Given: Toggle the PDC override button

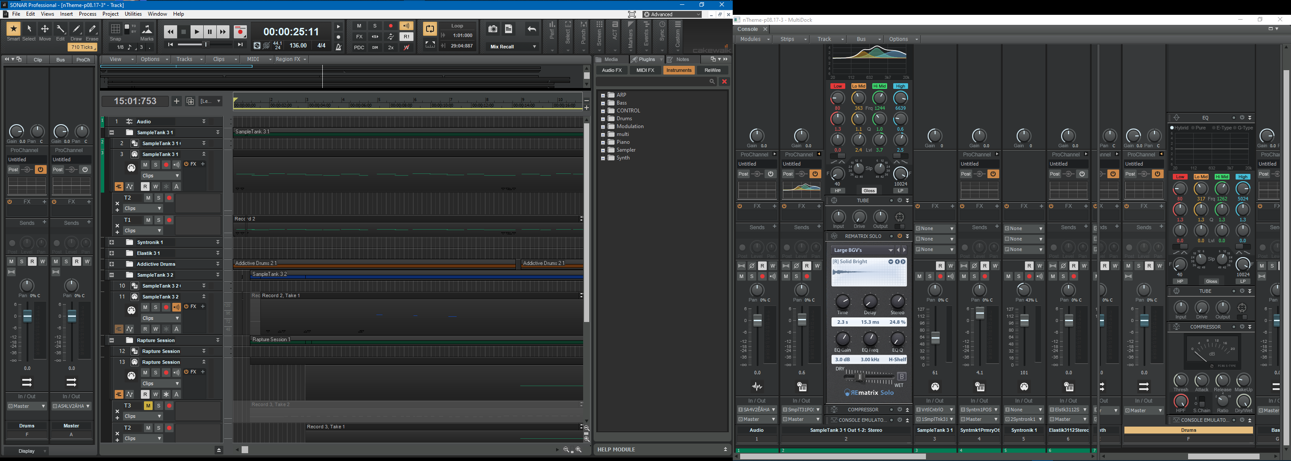Looking at the screenshot, I should coord(359,47).
